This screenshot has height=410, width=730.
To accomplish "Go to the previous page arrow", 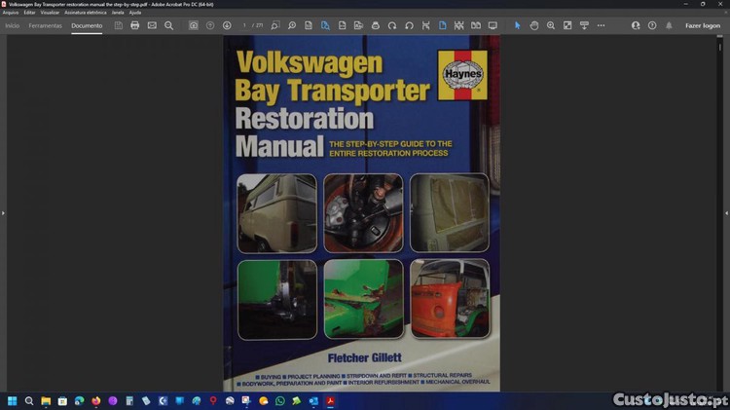I will coord(210,25).
